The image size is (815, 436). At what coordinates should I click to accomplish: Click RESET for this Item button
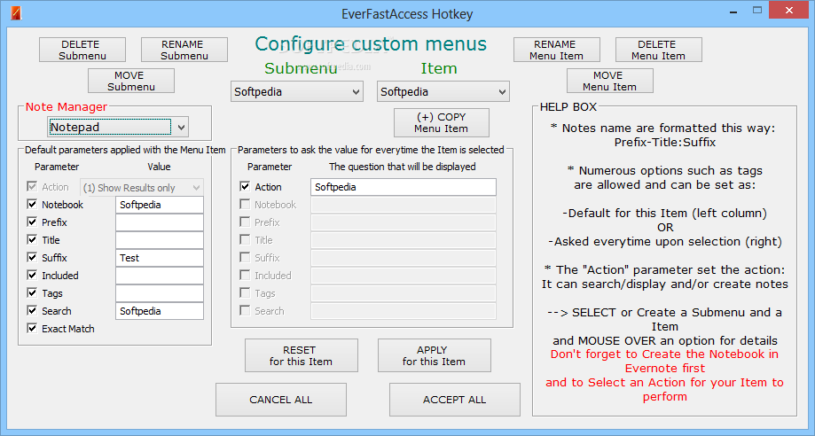[x=302, y=355]
